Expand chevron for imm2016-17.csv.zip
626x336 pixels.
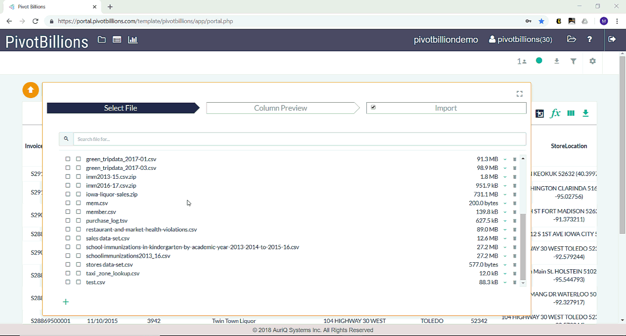[x=505, y=186]
